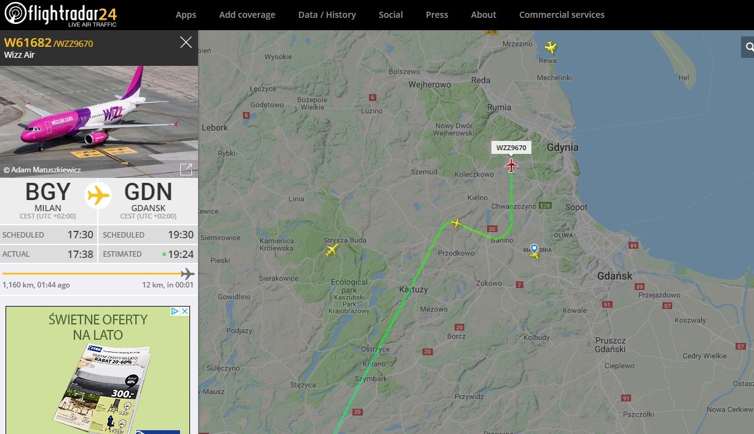Click the GDN destination airport code

pos(148,193)
